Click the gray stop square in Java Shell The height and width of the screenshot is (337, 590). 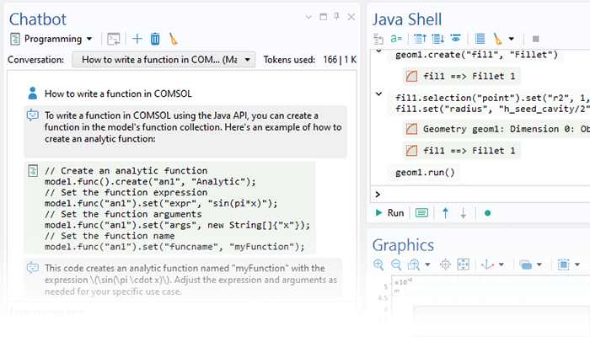point(536,39)
